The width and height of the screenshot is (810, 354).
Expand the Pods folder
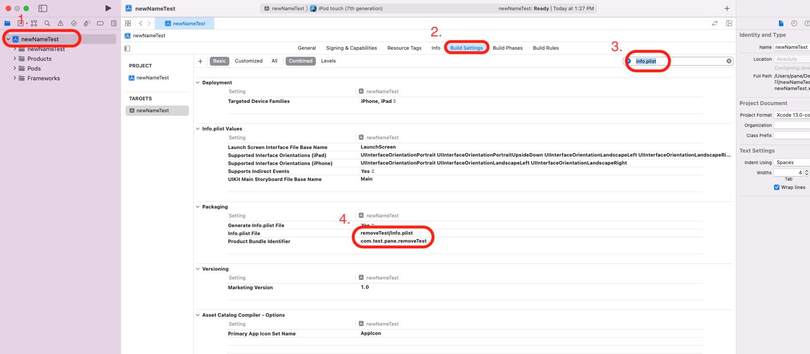[15, 68]
